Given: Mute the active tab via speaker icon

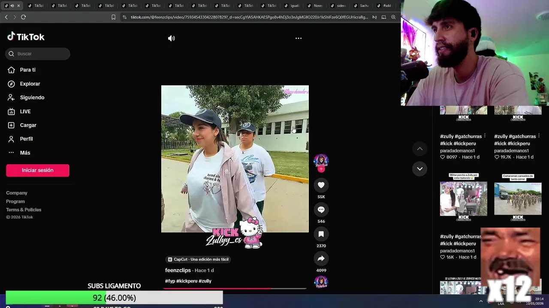Looking at the screenshot, I should point(12,6).
